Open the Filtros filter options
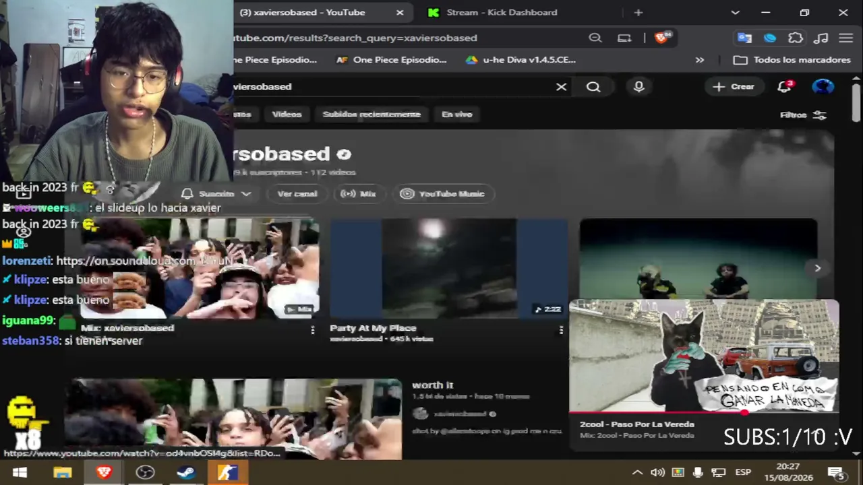This screenshot has height=485, width=863. [x=803, y=115]
